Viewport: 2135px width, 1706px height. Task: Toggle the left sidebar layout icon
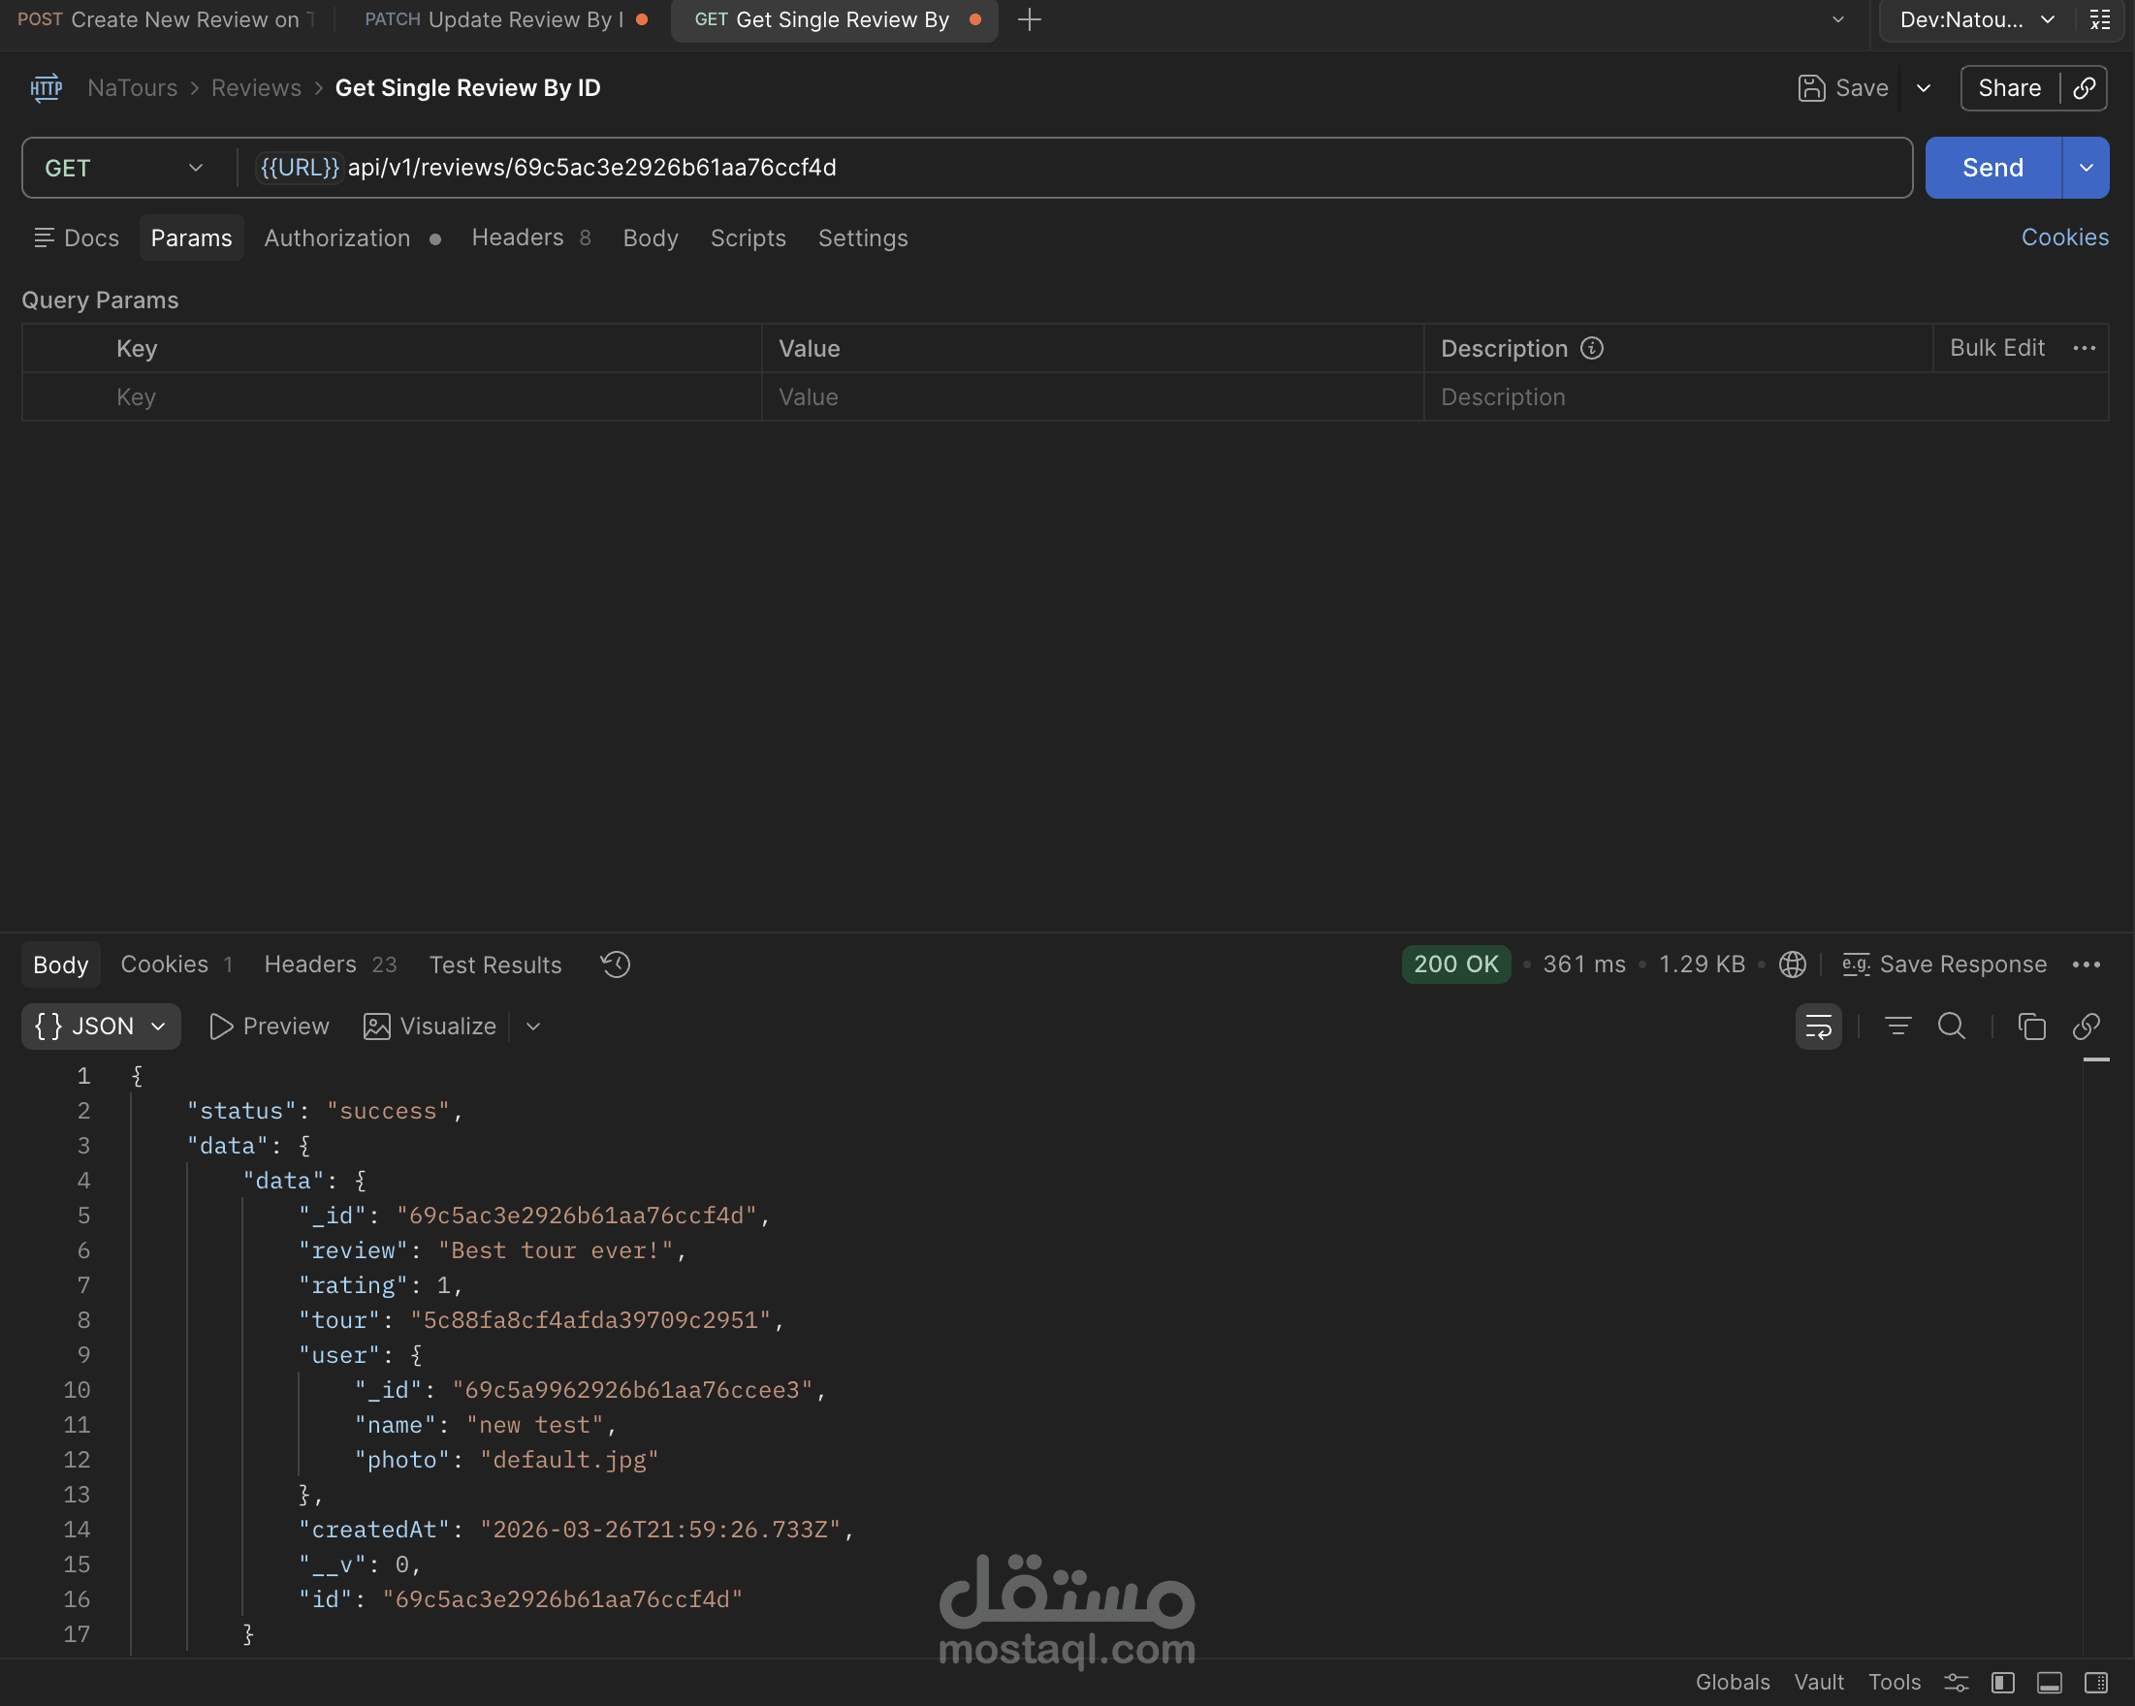(2003, 1682)
